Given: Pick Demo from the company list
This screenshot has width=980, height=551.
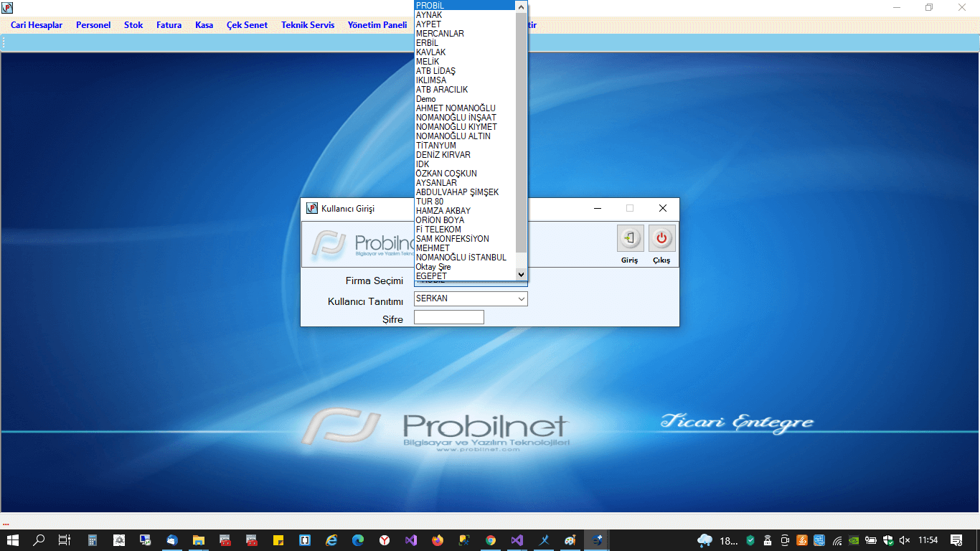Looking at the screenshot, I should click(x=426, y=99).
